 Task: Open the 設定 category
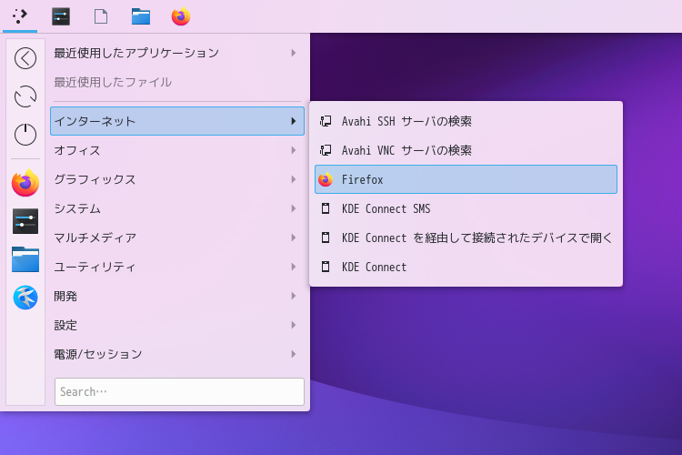click(177, 325)
